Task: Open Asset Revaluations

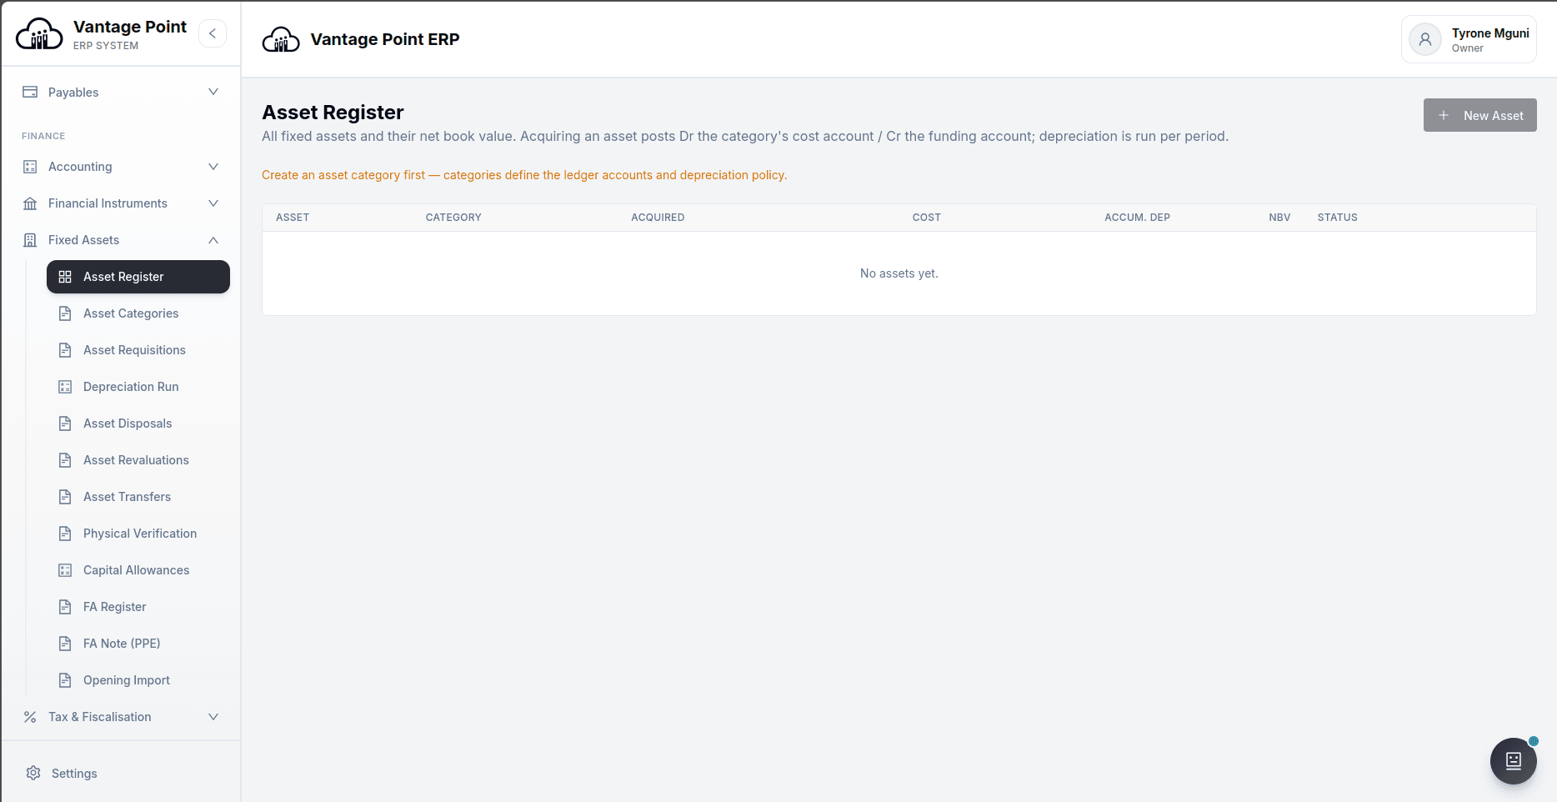Action: pos(138,460)
